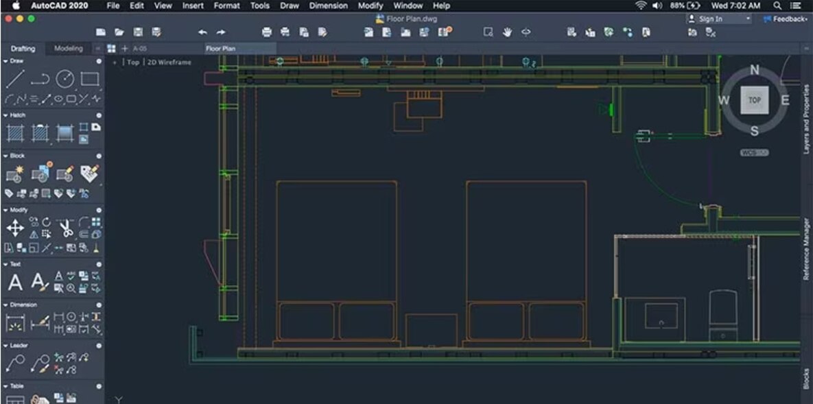Click the Print icon in the toolbar
The width and height of the screenshot is (813, 404).
tap(266, 32)
